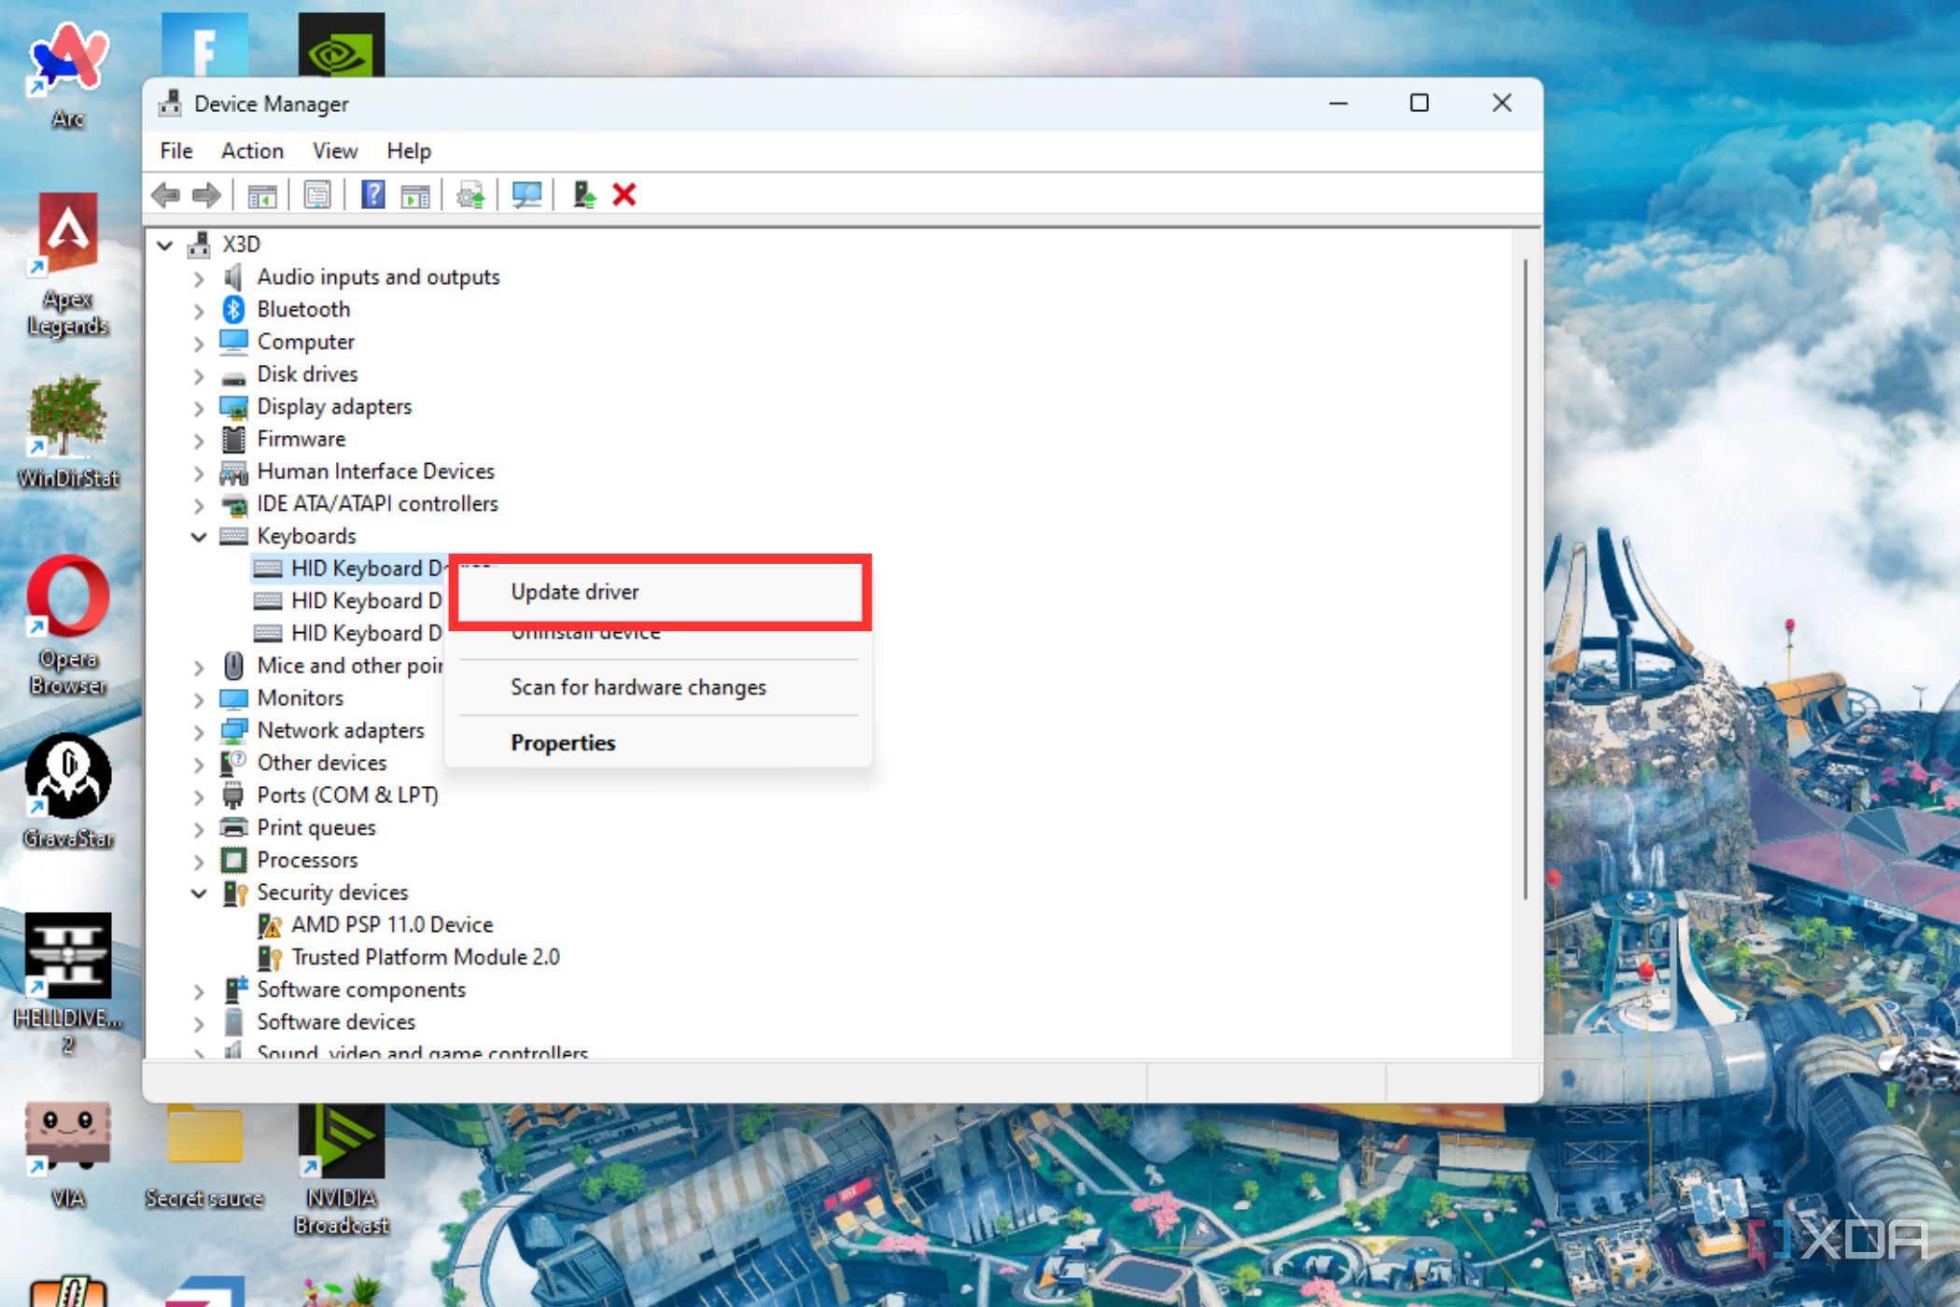Expand the Network adapters category

[199, 731]
